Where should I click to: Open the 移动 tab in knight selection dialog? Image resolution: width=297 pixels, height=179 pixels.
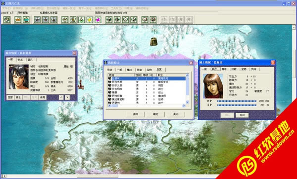point(110,70)
